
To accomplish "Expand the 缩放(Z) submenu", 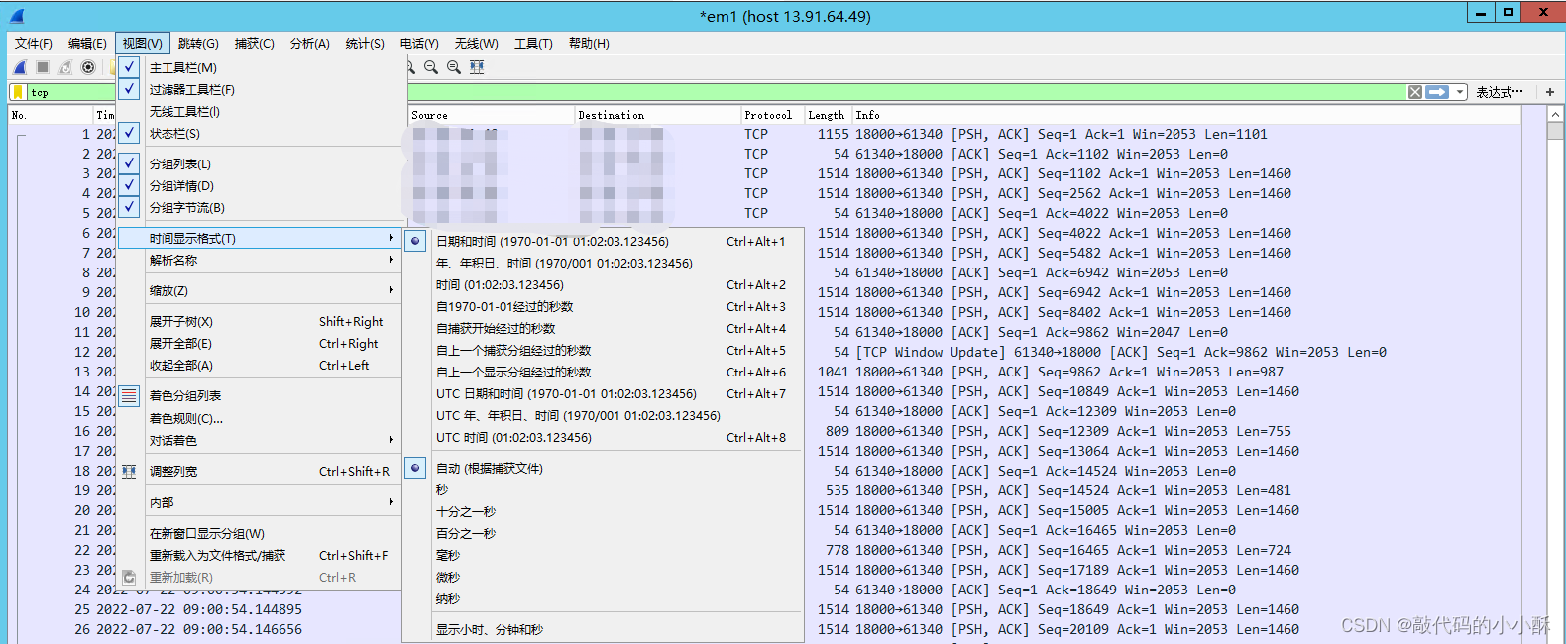I will point(259,291).
